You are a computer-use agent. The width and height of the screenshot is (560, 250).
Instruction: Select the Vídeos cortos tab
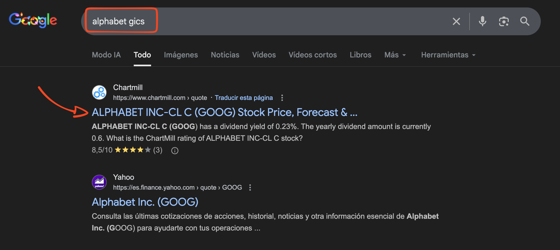point(313,55)
